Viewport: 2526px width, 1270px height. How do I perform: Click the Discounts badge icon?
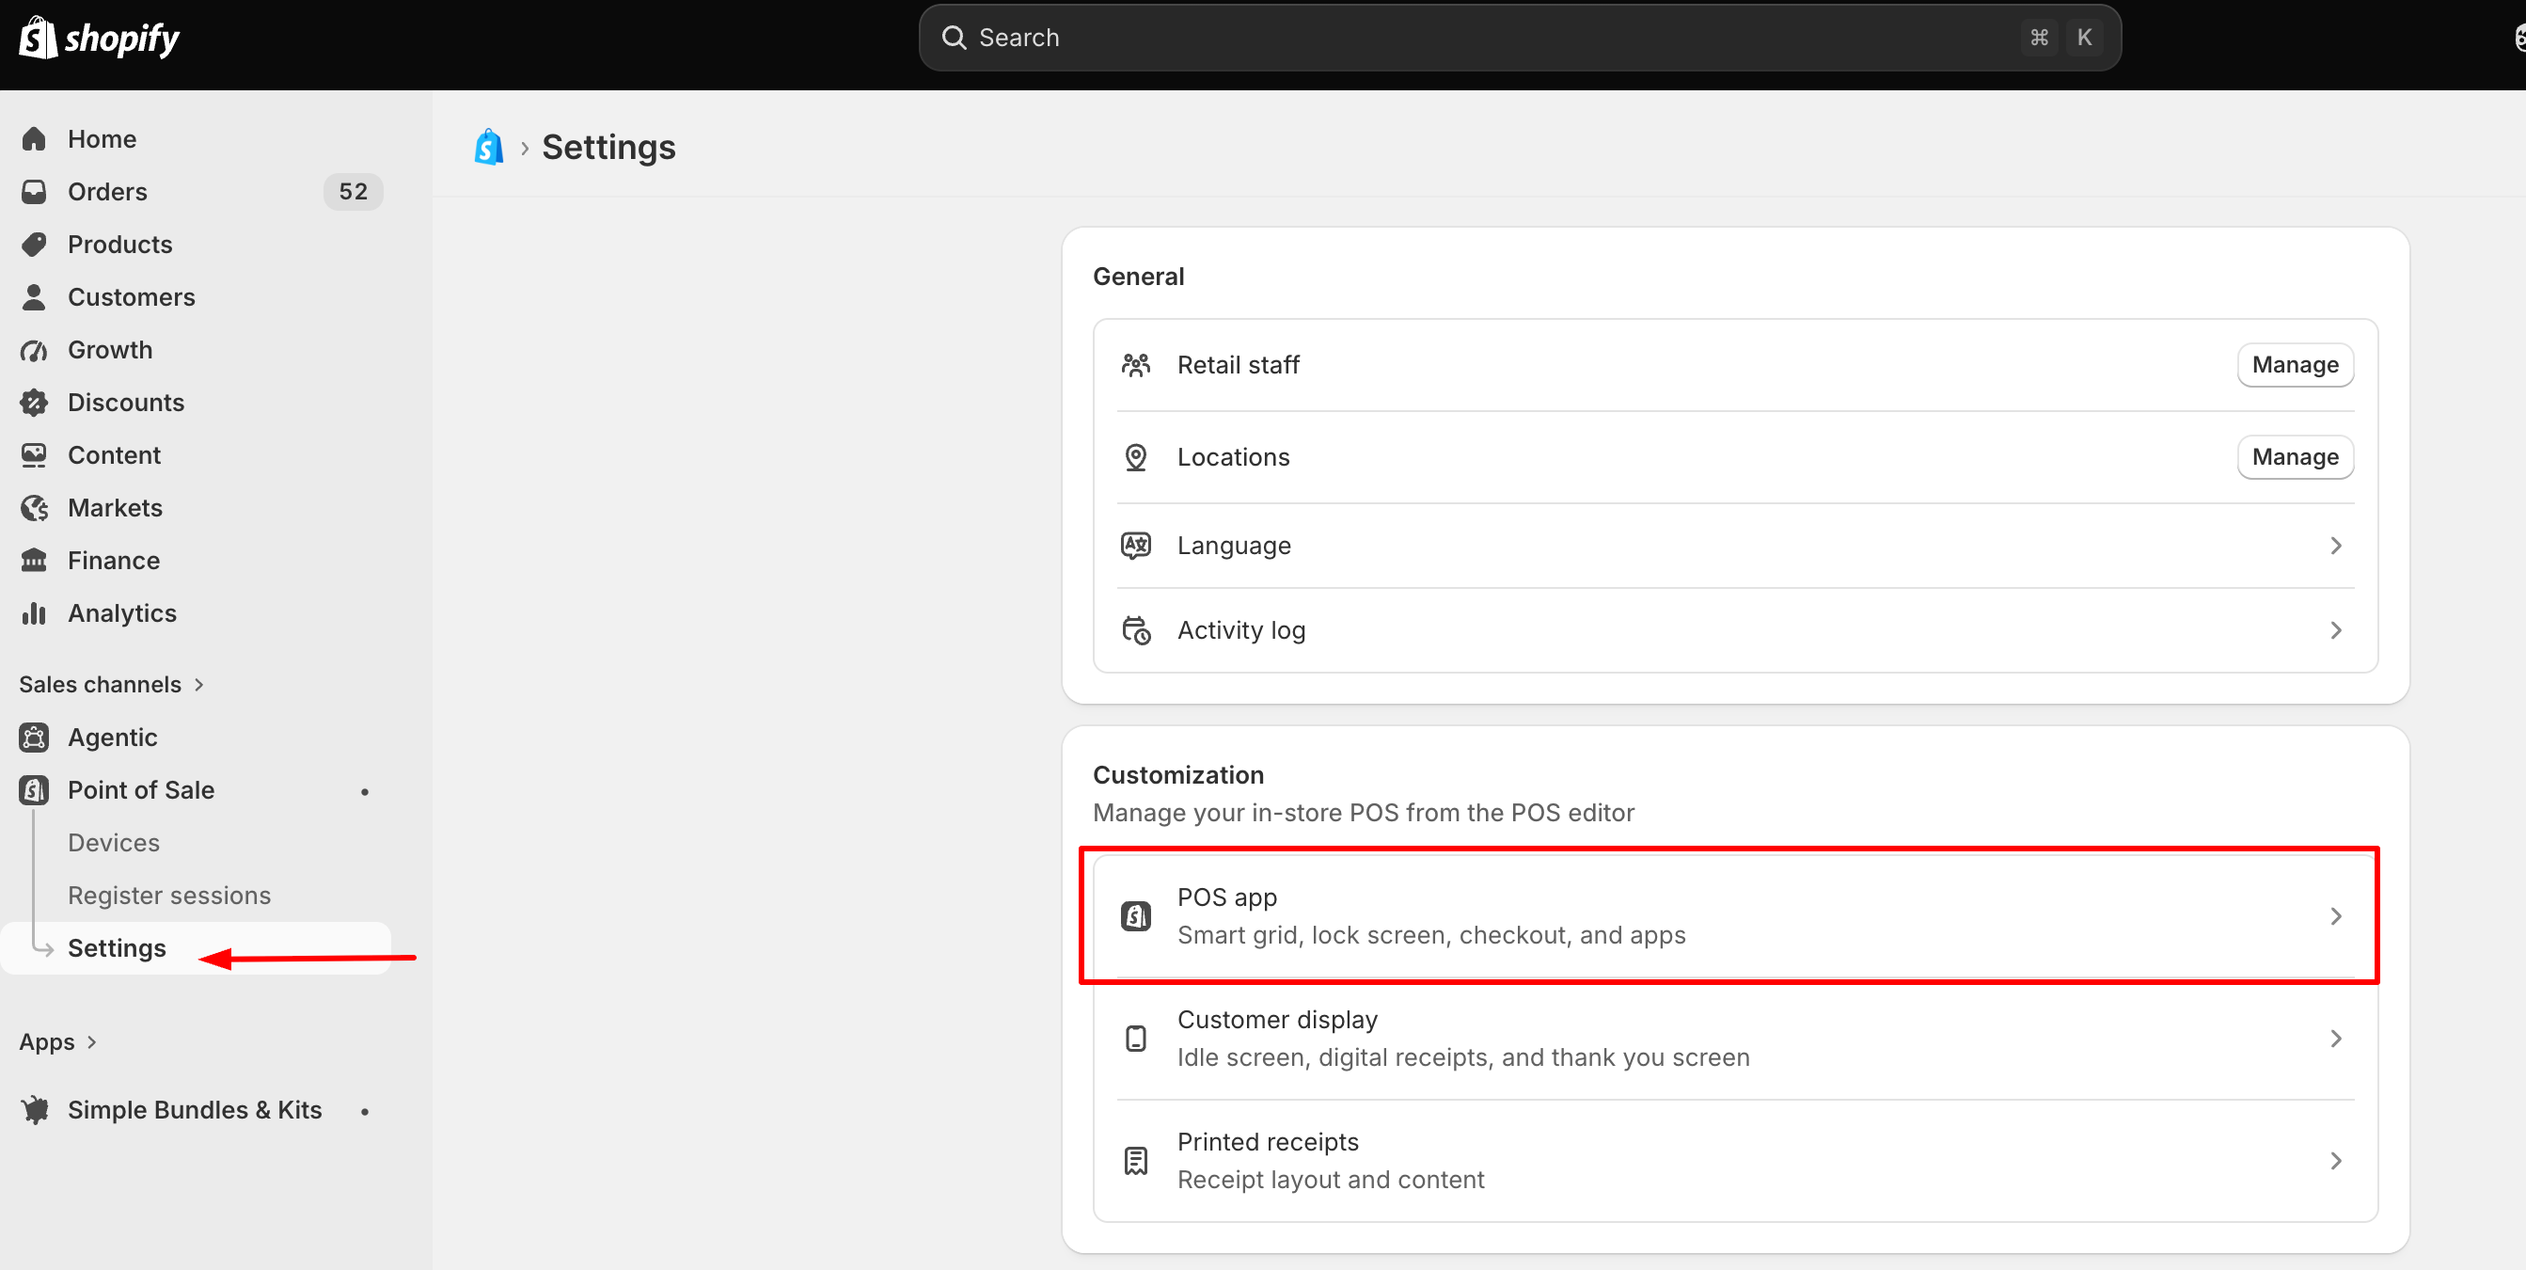[34, 402]
